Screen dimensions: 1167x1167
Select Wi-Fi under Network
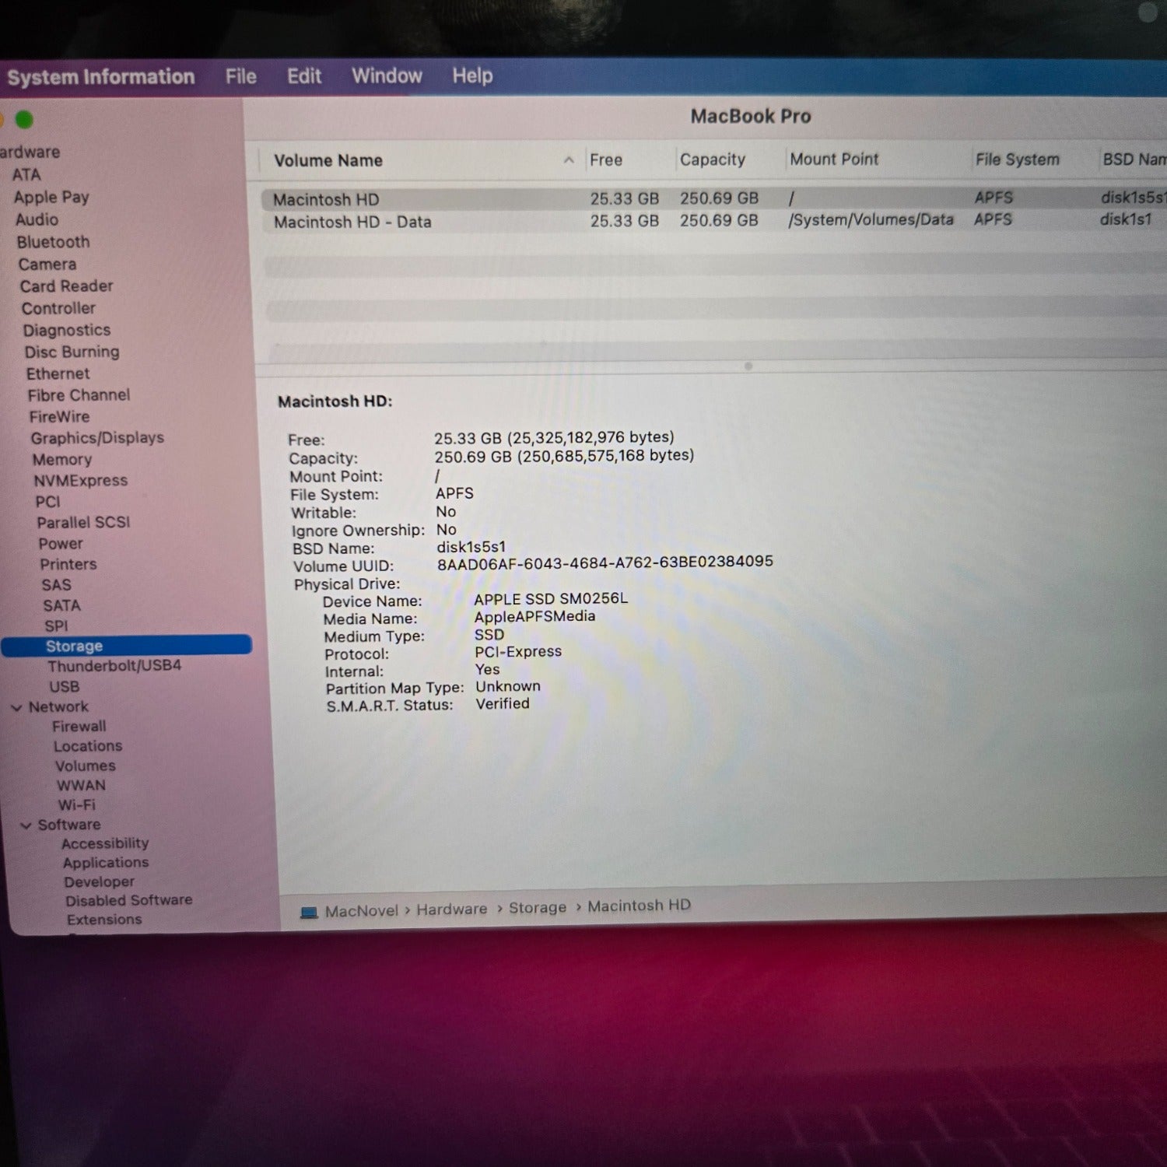point(76,805)
